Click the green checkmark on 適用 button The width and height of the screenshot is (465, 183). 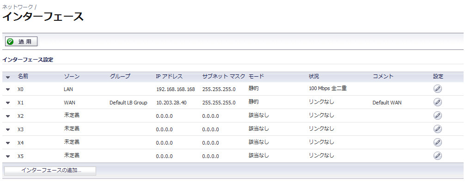point(10,42)
